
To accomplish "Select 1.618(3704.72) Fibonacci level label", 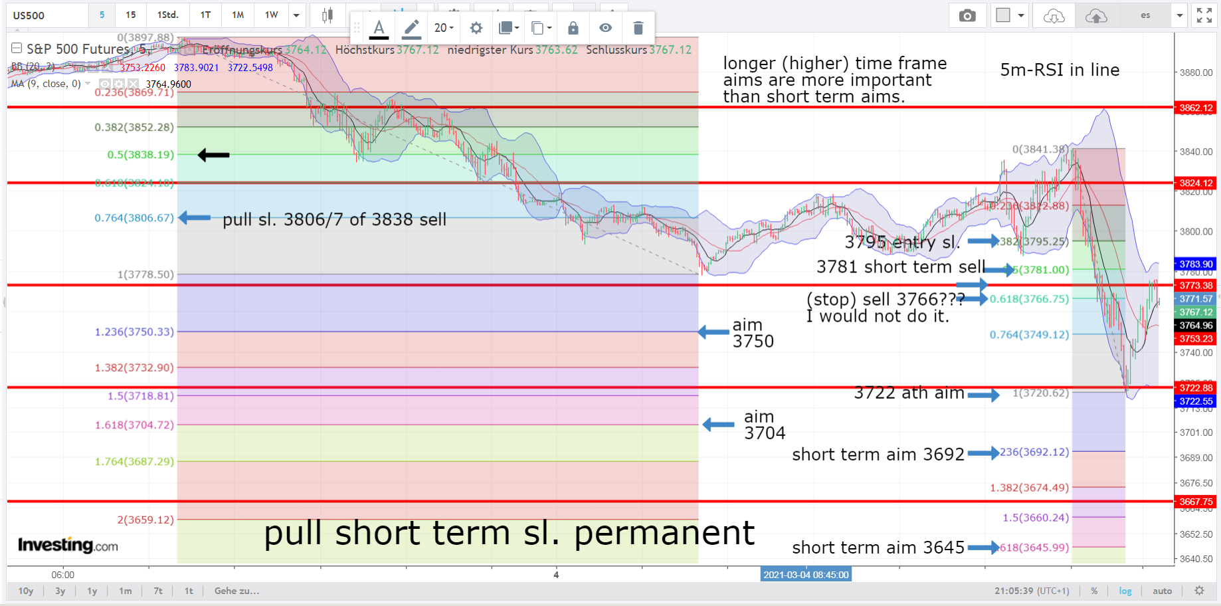I will pos(134,425).
